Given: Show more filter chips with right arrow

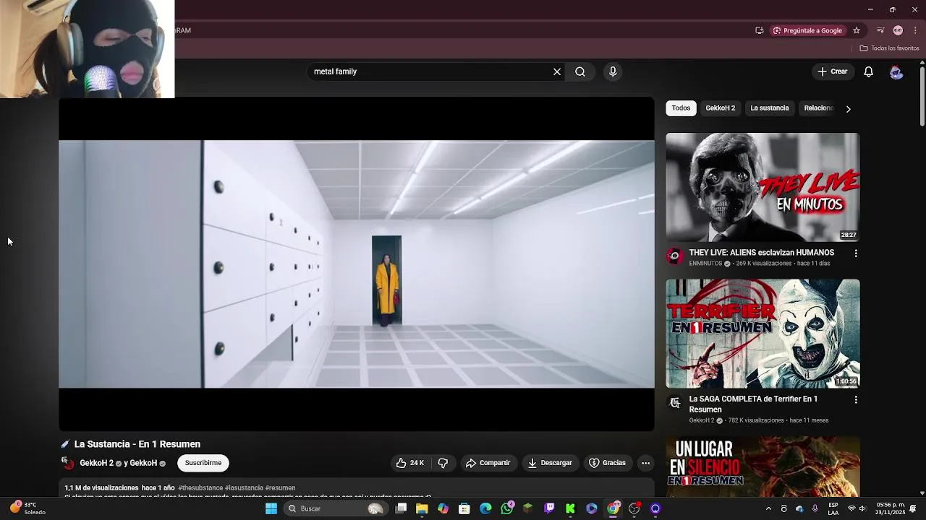Looking at the screenshot, I should tap(848, 108).
